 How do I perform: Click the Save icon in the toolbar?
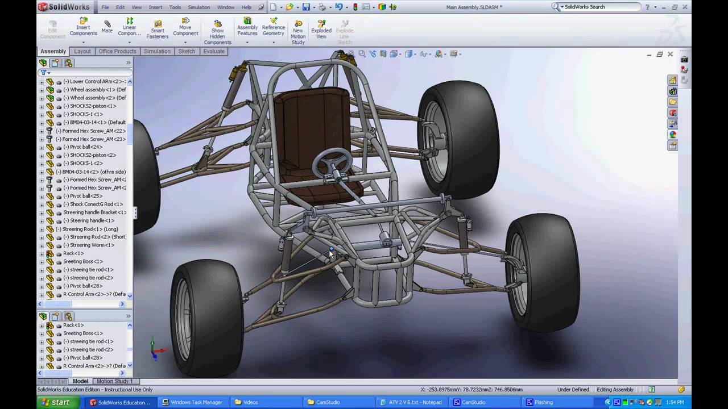[x=306, y=7]
